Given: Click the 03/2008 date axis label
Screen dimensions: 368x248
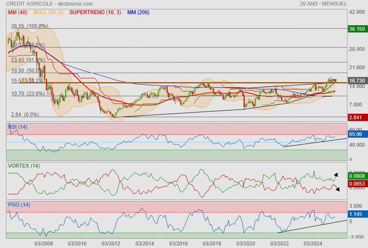Looking at the screenshot, I should 44,244.
